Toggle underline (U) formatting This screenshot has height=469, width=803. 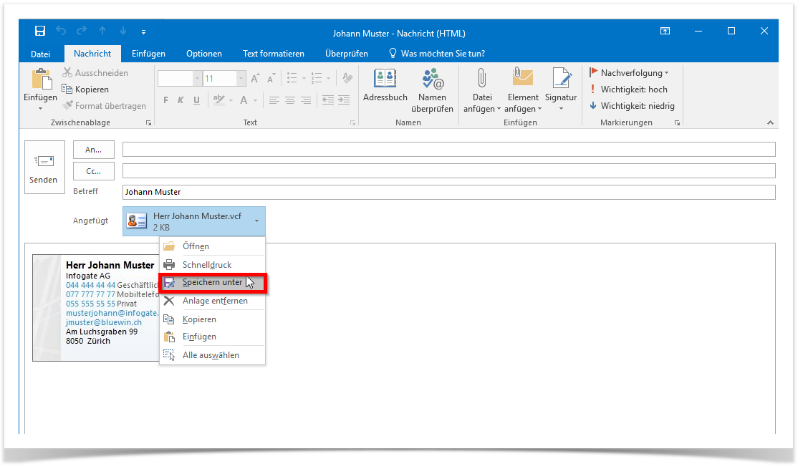click(196, 100)
